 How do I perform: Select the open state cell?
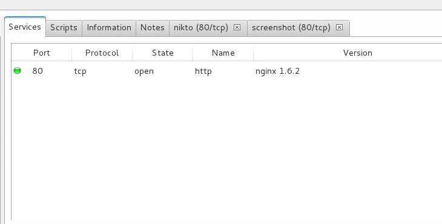(143, 71)
